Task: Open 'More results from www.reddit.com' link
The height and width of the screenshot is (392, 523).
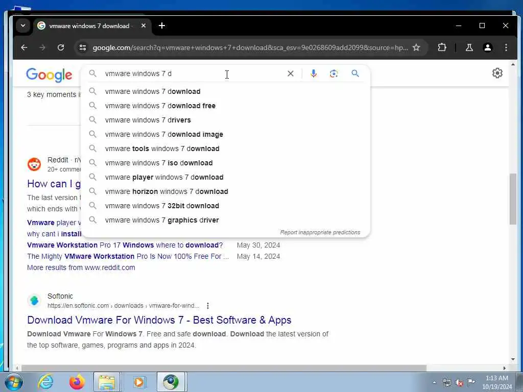Action: click(81, 267)
